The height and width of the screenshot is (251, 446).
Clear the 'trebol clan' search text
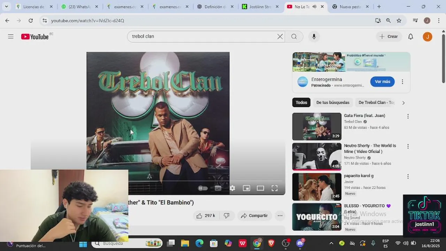click(280, 37)
